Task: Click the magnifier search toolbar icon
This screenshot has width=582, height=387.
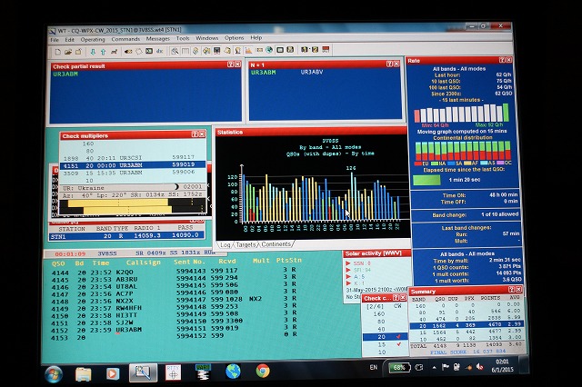Action: pyautogui.click(x=175, y=51)
